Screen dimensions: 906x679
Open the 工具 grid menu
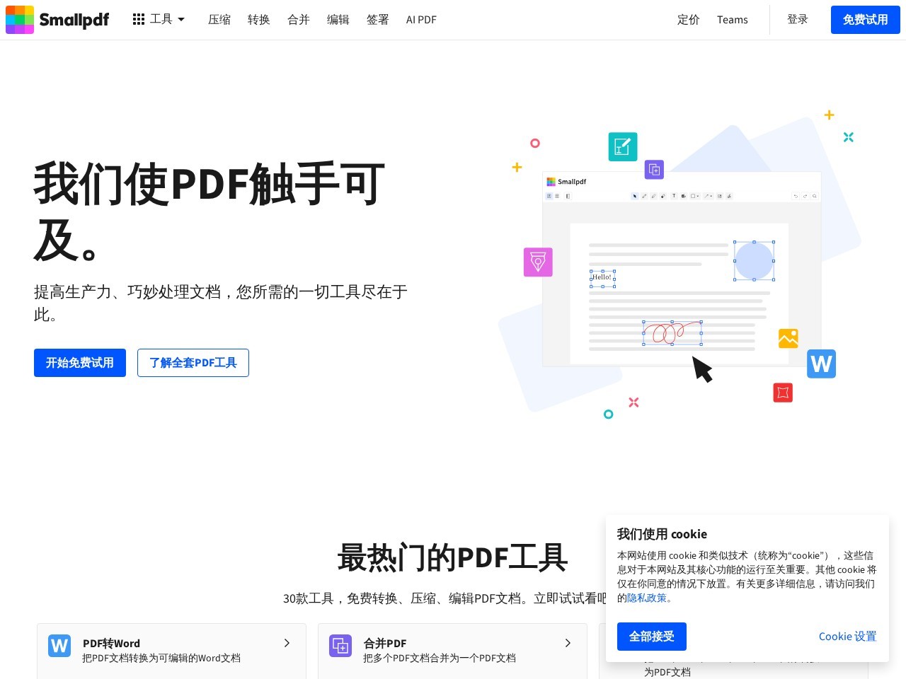click(159, 19)
